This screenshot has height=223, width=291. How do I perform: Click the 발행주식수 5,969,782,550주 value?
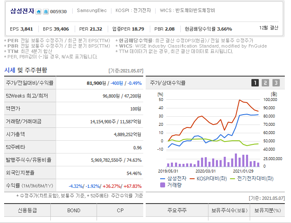tap(106, 160)
